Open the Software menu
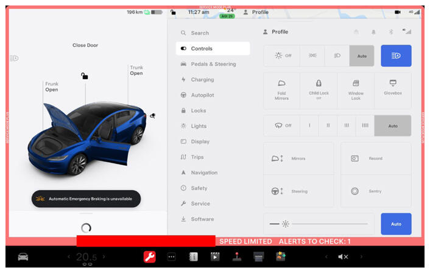 click(x=213, y=219)
